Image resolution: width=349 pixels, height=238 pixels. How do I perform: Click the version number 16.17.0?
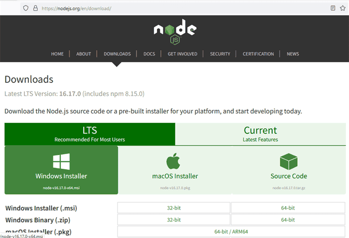pos(70,94)
